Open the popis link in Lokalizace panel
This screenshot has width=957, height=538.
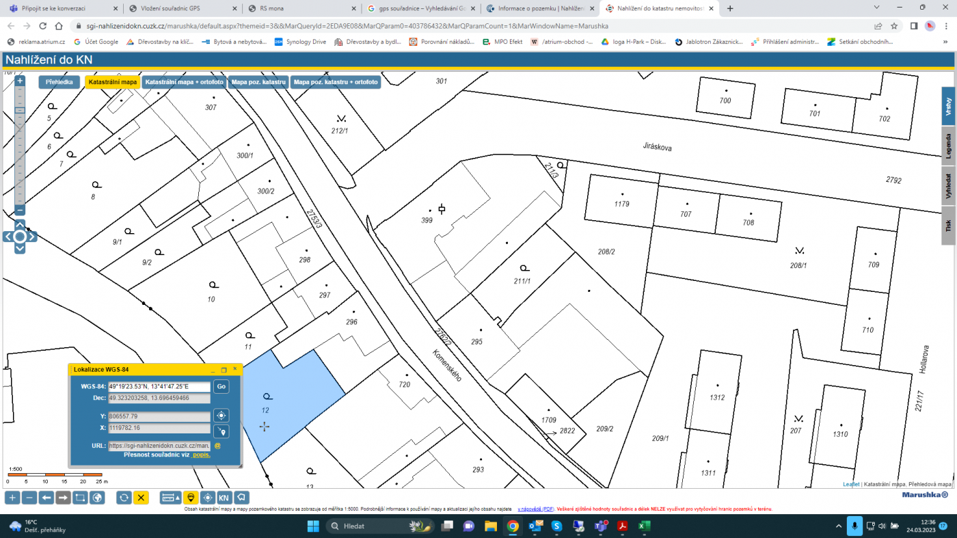[201, 454]
